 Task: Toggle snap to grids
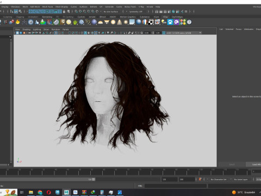pos(76,11)
